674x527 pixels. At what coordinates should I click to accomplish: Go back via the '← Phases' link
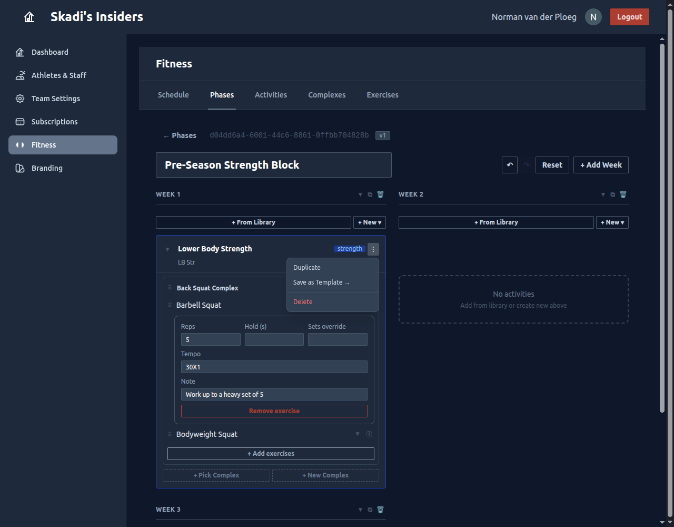(180, 135)
